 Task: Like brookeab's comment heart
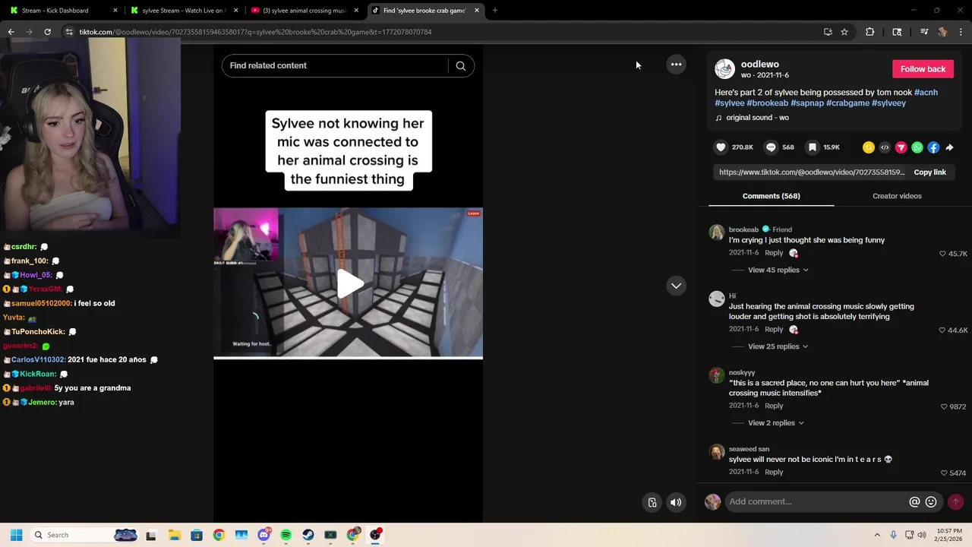(x=942, y=254)
